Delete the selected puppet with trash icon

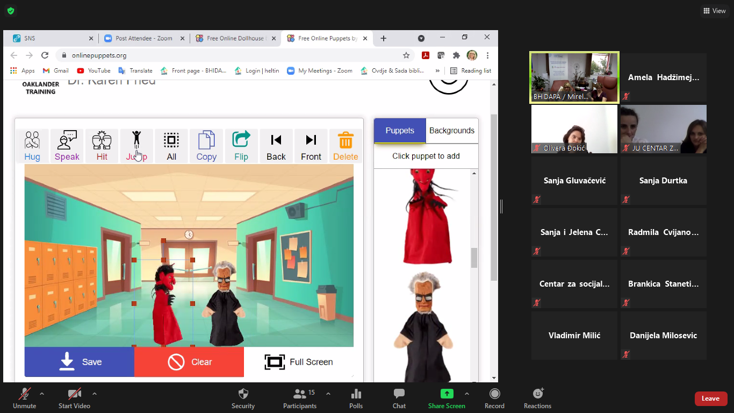pyautogui.click(x=346, y=146)
